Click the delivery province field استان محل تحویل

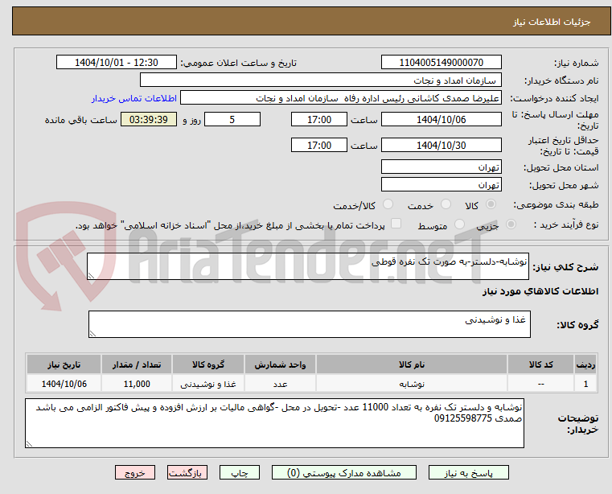pyautogui.click(x=441, y=167)
